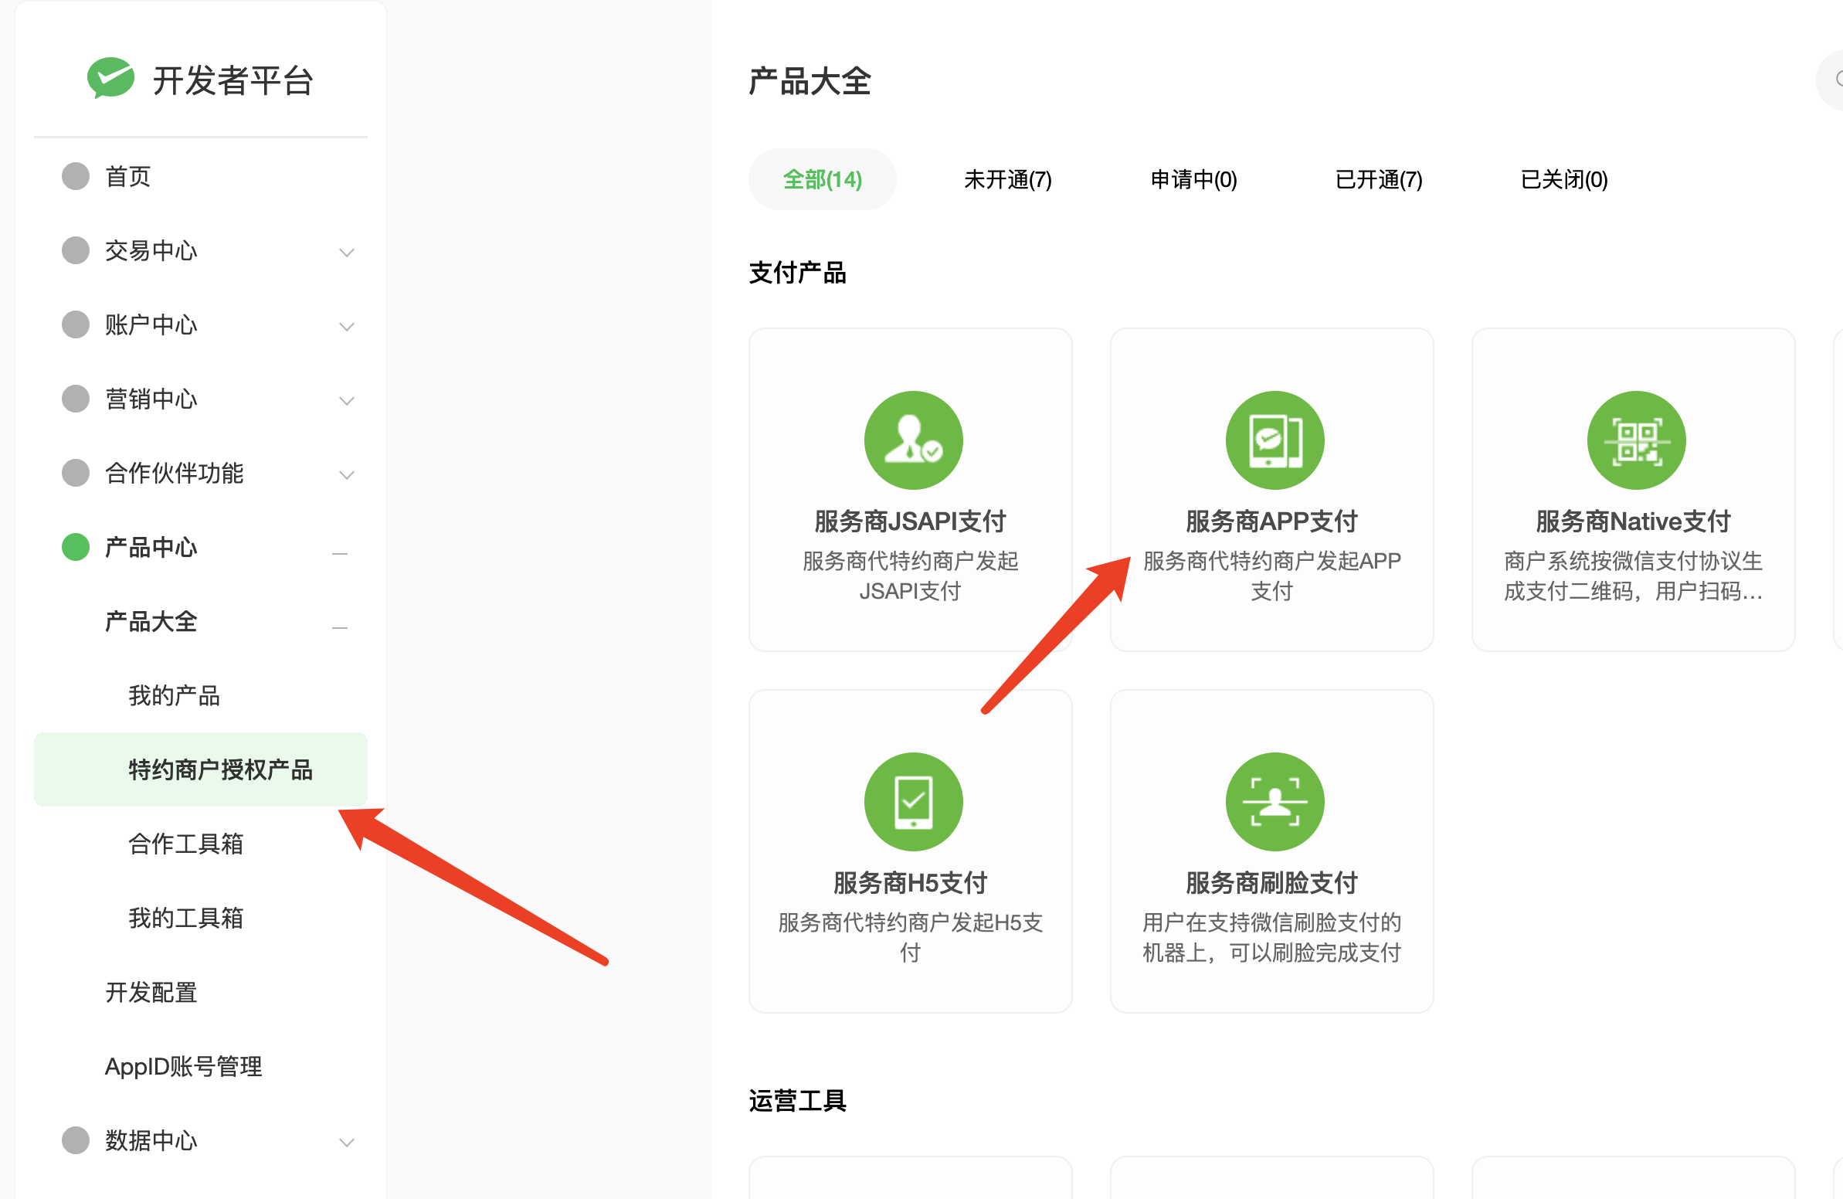The height and width of the screenshot is (1199, 1843).
Task: Go to 首页 in sidebar
Action: [127, 177]
